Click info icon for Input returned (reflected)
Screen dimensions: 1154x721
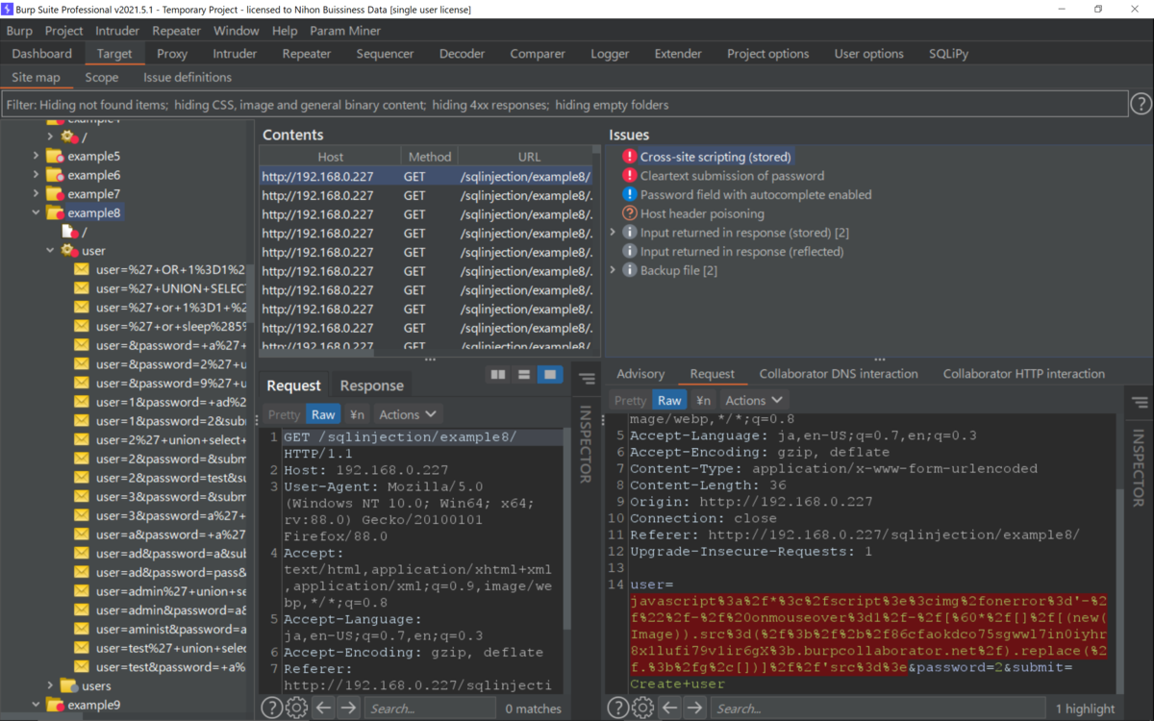pos(630,251)
